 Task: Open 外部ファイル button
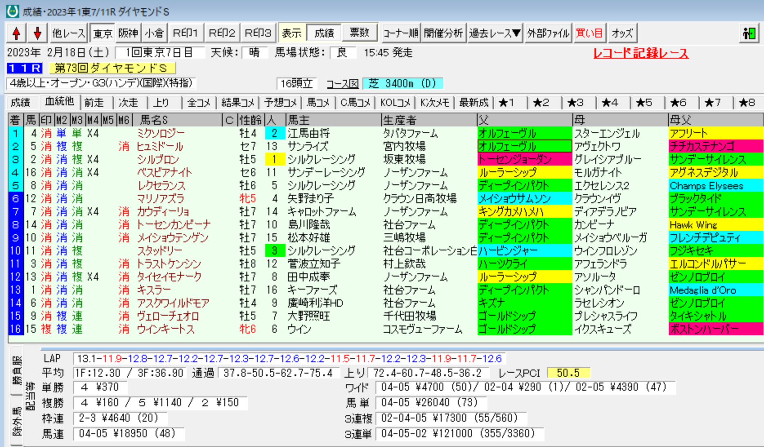click(x=548, y=33)
